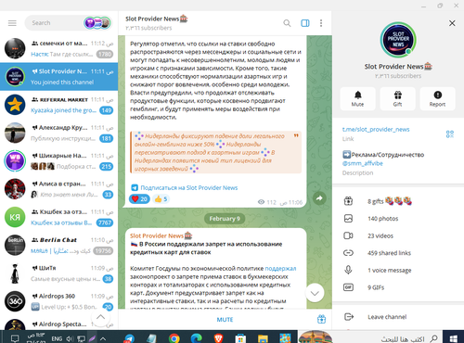The height and width of the screenshot is (343, 464).
Task: Open Microsoft Edge from the taskbar
Action: click(x=196, y=338)
